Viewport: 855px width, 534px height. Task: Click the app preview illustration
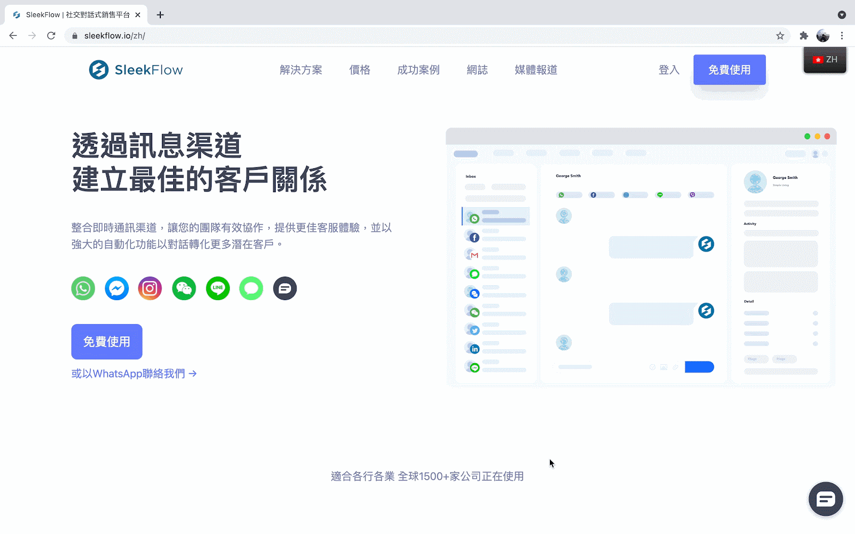click(641, 257)
